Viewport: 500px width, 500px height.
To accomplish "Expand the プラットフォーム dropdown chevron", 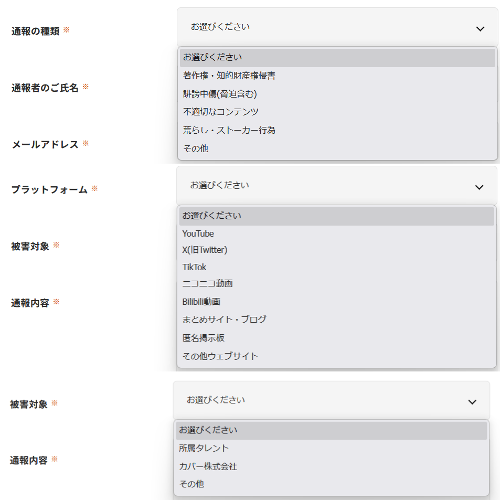I will coord(478,187).
